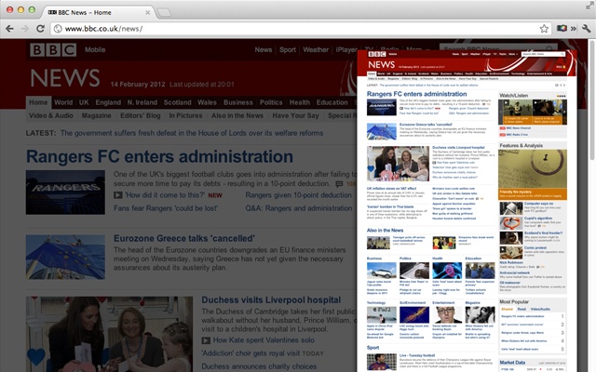Click the EU flag story thumbnail
The width and height of the screenshot is (596, 372).
point(65,257)
